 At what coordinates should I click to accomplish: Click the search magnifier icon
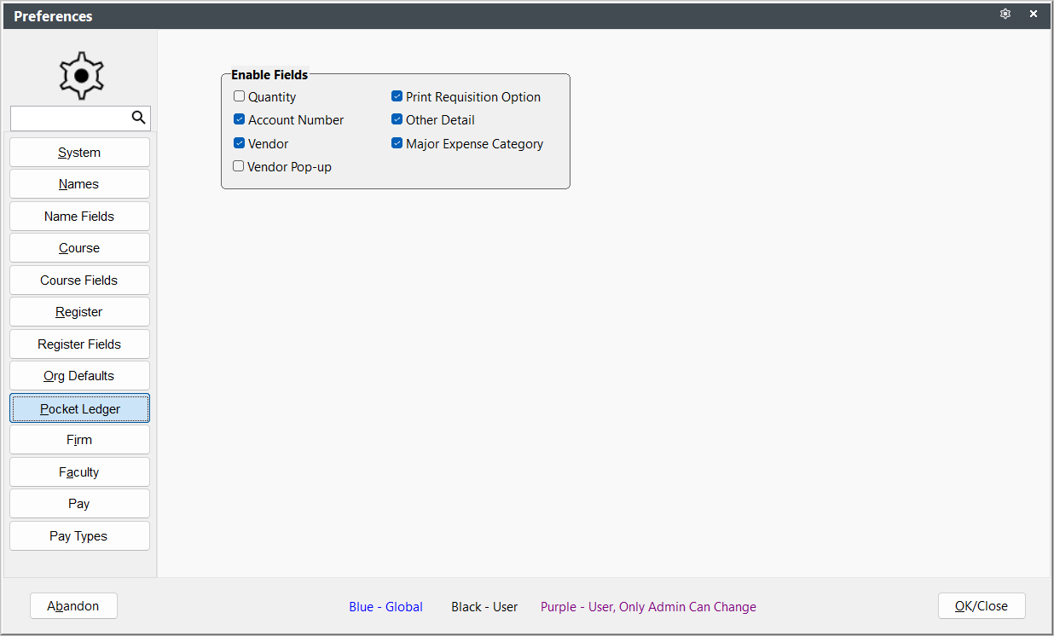coord(138,118)
